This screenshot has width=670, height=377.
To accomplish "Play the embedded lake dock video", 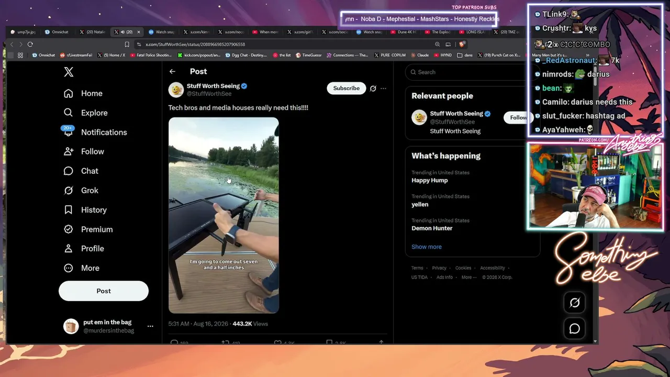I will point(224,215).
